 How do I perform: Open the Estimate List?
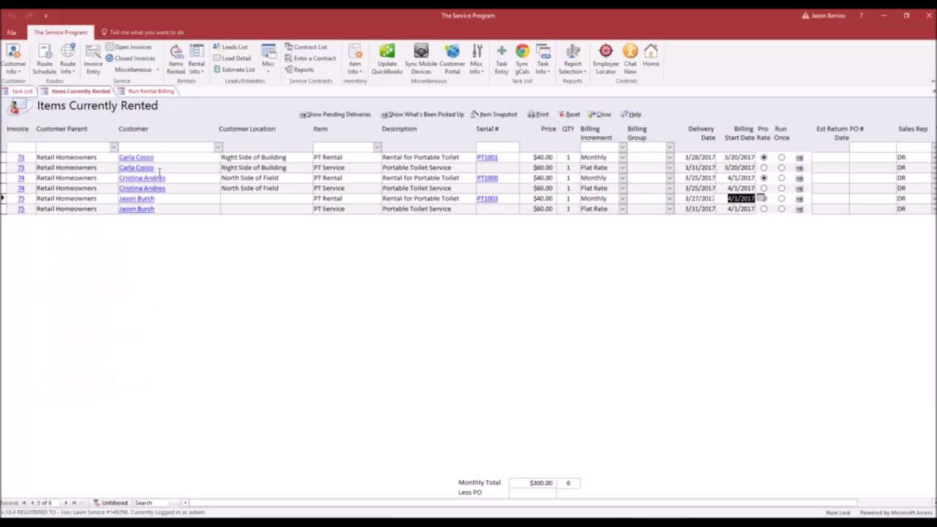(x=234, y=70)
